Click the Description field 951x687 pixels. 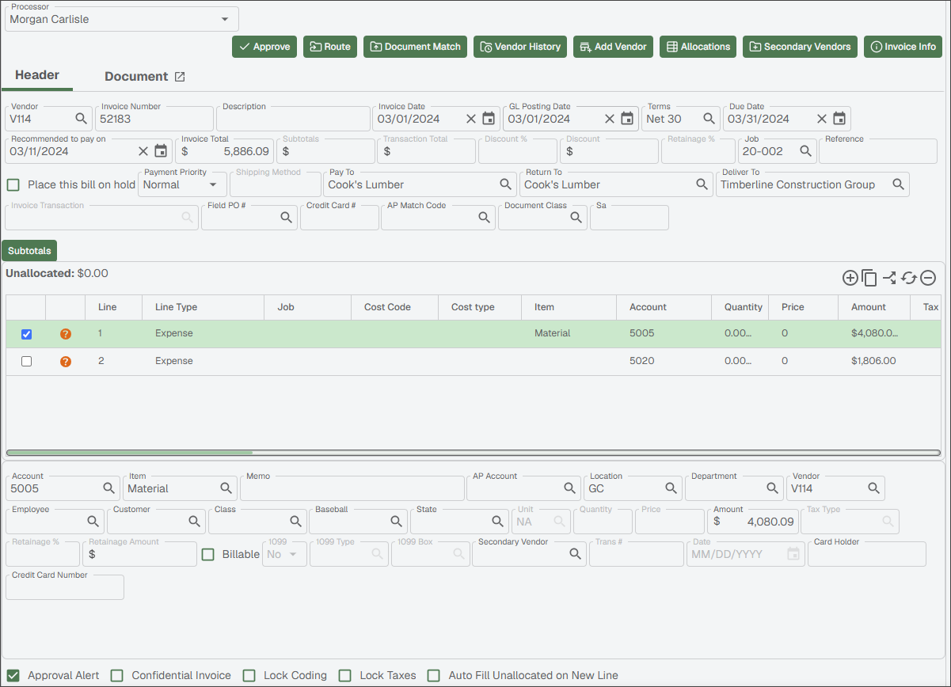(293, 119)
